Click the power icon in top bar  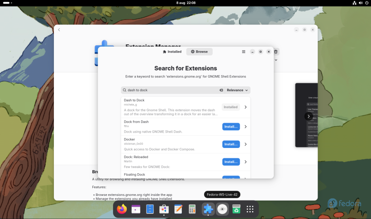(x=367, y=3)
